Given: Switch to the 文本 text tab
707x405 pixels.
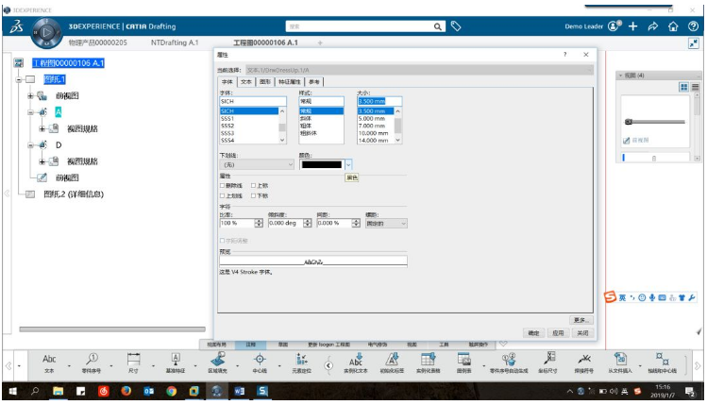Looking at the screenshot, I should 246,81.
